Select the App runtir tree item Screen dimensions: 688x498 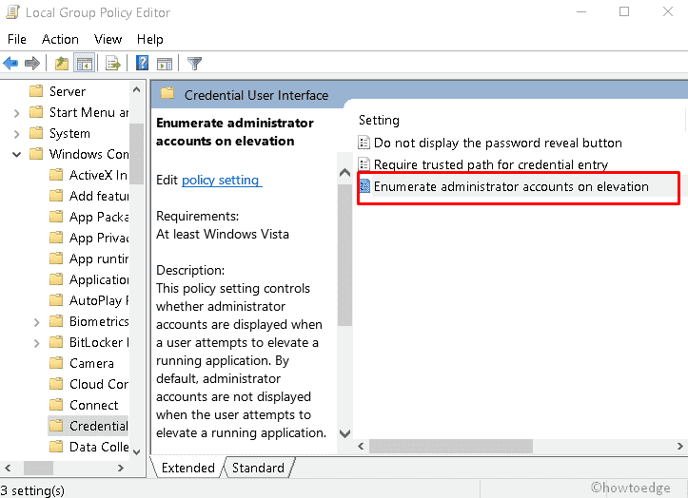[99, 259]
